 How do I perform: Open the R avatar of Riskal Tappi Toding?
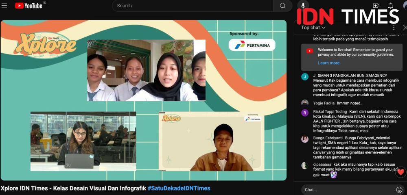305,113
